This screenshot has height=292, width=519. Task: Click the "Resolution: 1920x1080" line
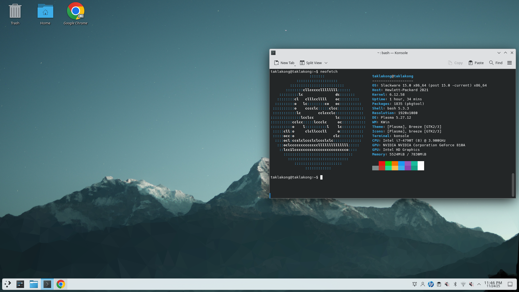pos(395,113)
